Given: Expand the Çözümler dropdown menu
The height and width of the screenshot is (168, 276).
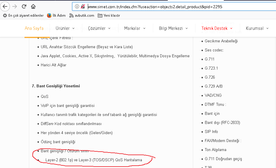Looking at the screenshot, I should pyautogui.click(x=99, y=28).
